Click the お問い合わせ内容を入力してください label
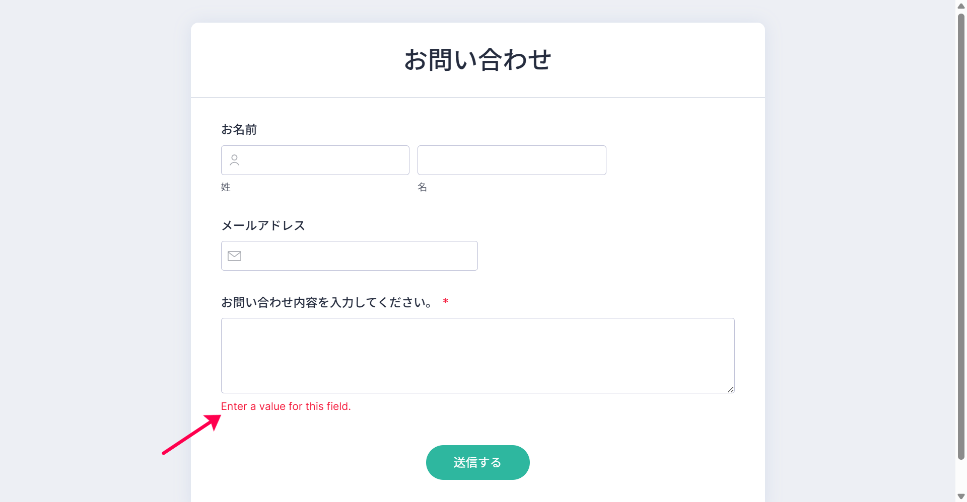 [327, 302]
